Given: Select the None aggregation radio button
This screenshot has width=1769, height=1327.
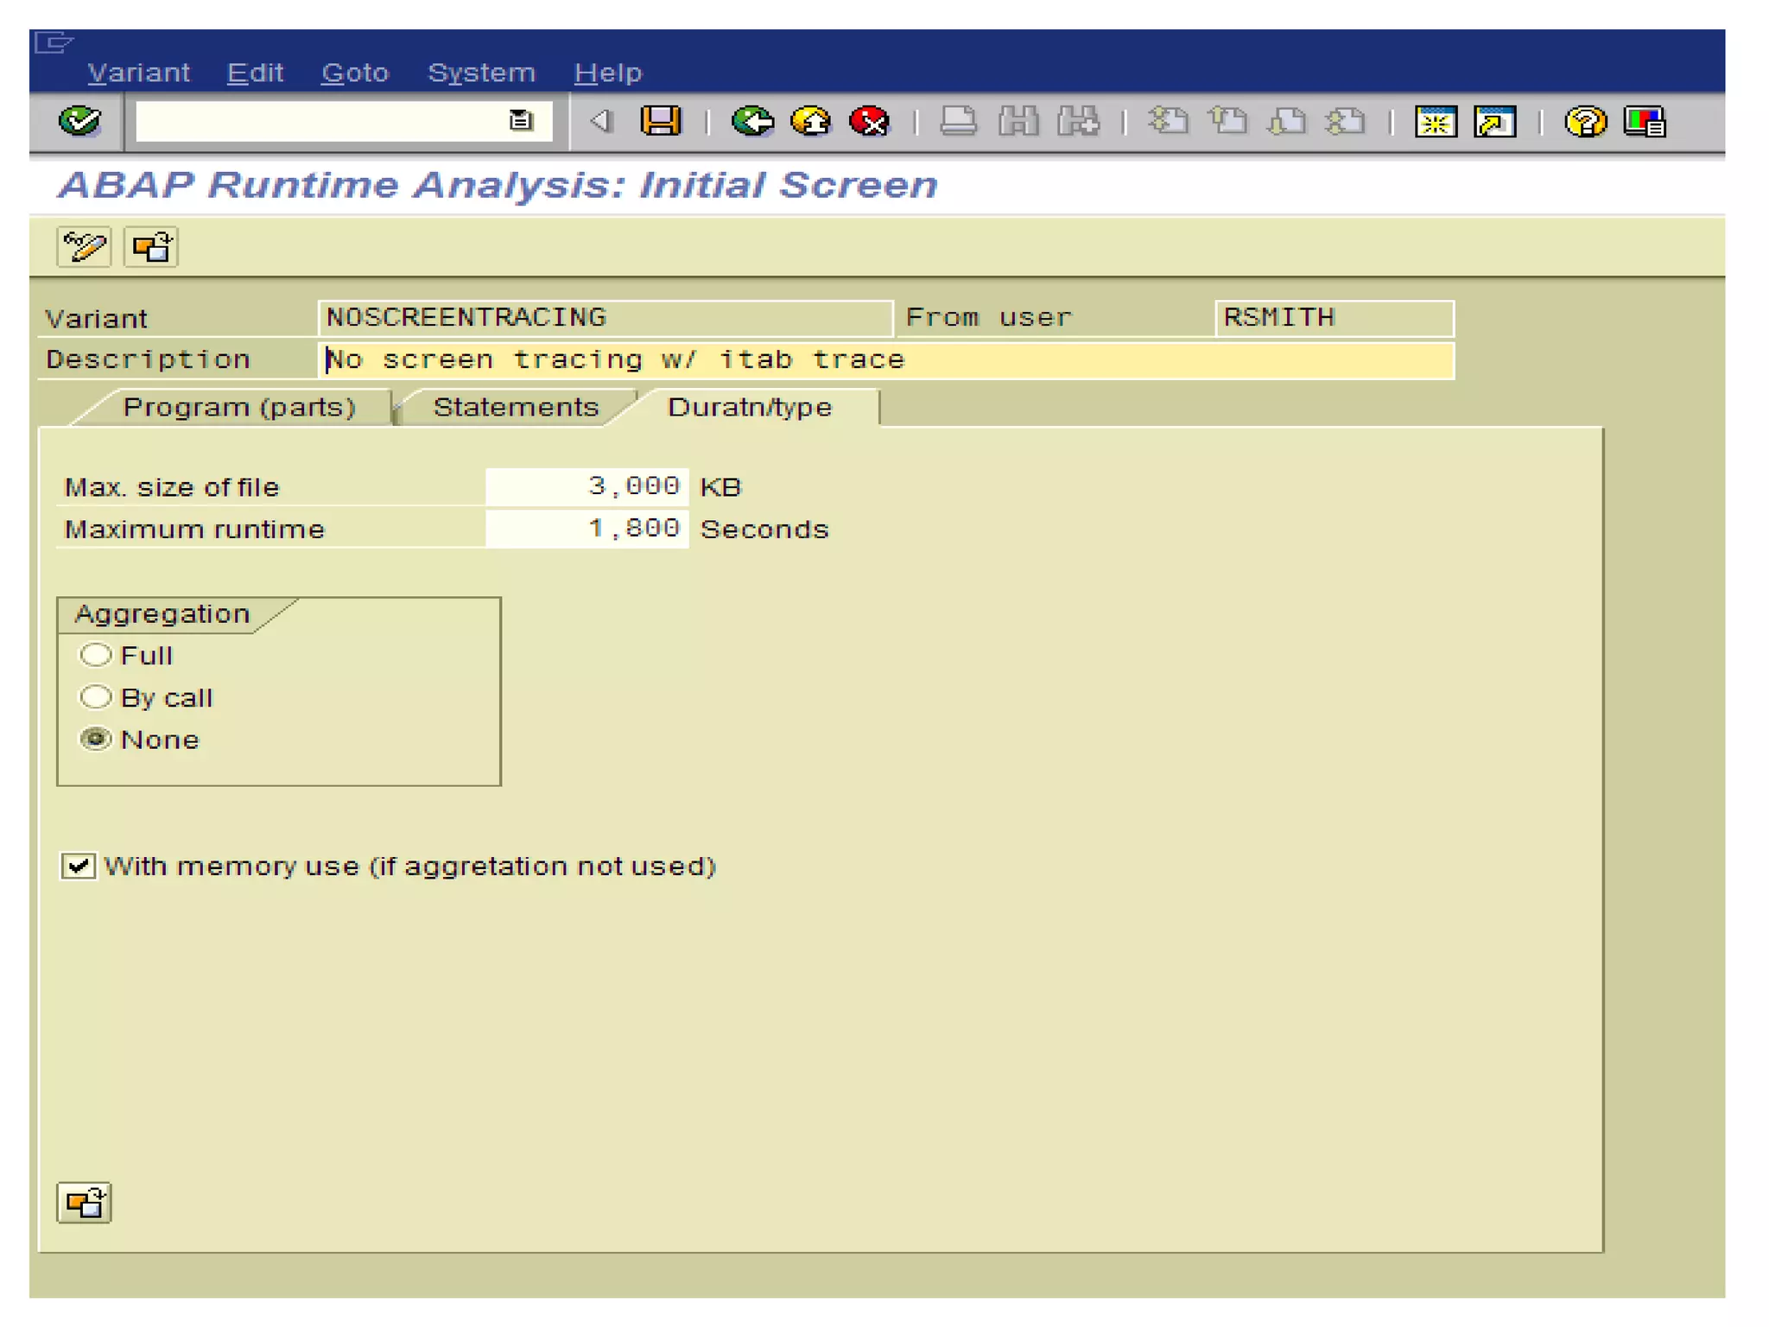Looking at the screenshot, I should click(95, 739).
